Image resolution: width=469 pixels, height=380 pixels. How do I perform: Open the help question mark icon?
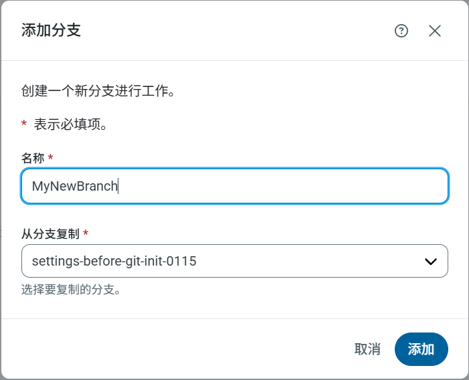401,31
